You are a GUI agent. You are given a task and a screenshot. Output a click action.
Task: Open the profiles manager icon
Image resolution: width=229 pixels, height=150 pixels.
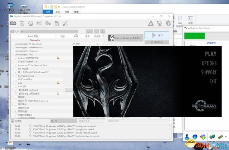[x=39, y=23]
